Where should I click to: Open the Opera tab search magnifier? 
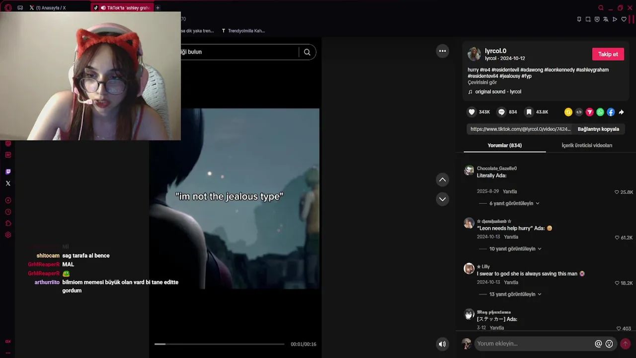pos(601,7)
